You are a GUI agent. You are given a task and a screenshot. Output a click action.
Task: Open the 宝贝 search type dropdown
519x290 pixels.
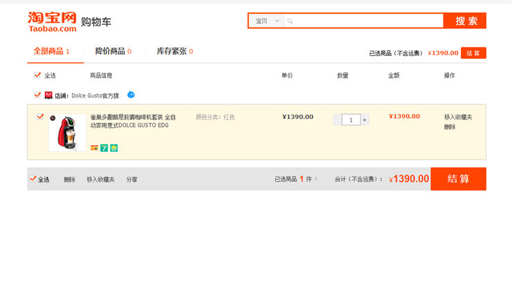[267, 21]
